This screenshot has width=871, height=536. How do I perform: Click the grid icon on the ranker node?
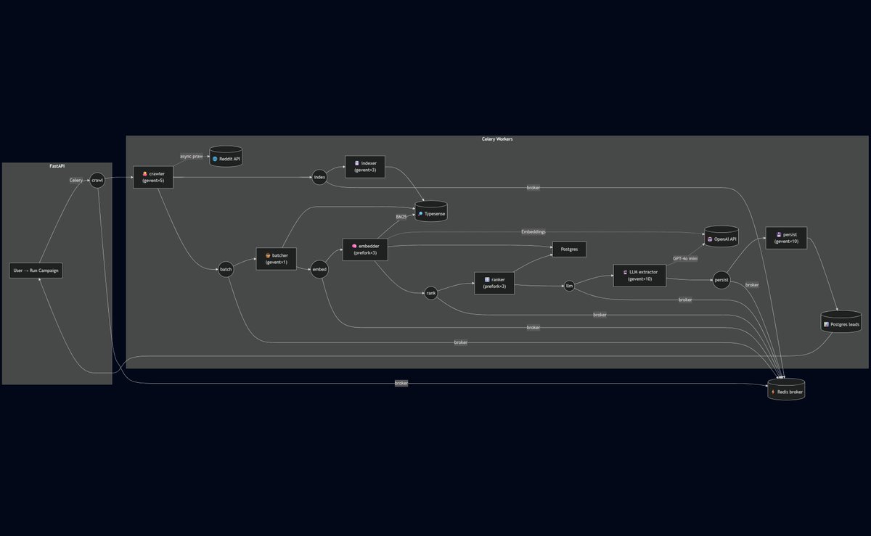(487, 279)
